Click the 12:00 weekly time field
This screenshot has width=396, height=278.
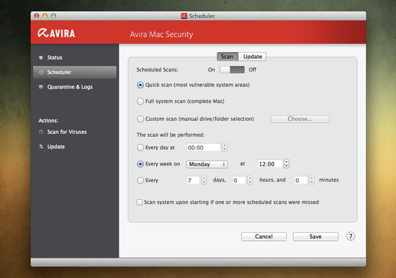270,164
